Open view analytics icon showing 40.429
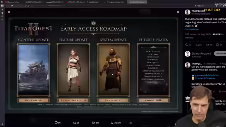226x127 pixels. (x=112, y=123)
